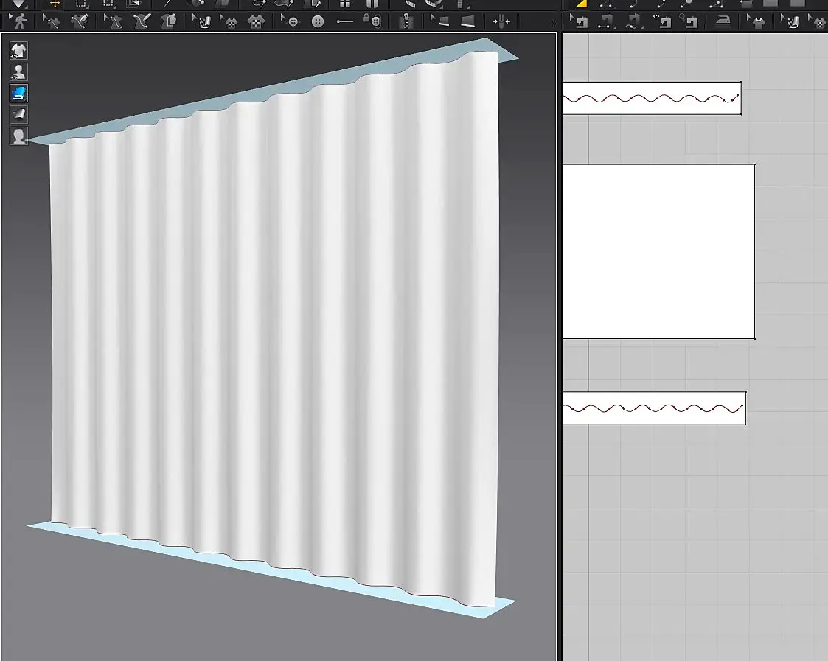Select the 2D checkered shirt transform graphic tool

coord(818,21)
